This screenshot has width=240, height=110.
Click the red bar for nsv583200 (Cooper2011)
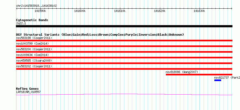click(124, 52)
